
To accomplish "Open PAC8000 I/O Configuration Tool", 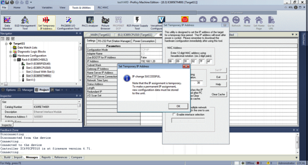I will click(x=68, y=23).
